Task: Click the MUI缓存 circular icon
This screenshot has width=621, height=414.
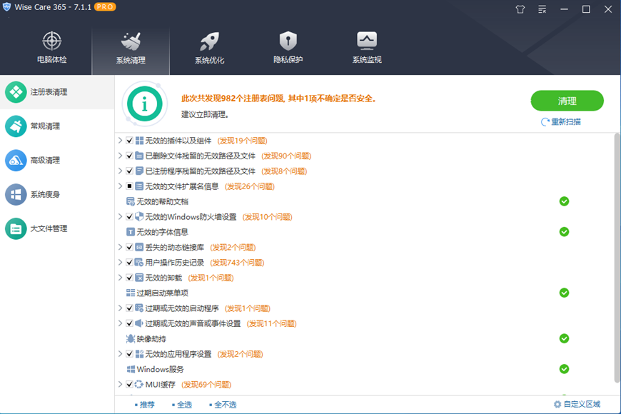Action: [x=139, y=384]
